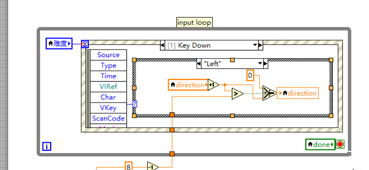The image size is (369, 170).
Task: Click the red loop stop condition terminal
Action: [x=340, y=144]
